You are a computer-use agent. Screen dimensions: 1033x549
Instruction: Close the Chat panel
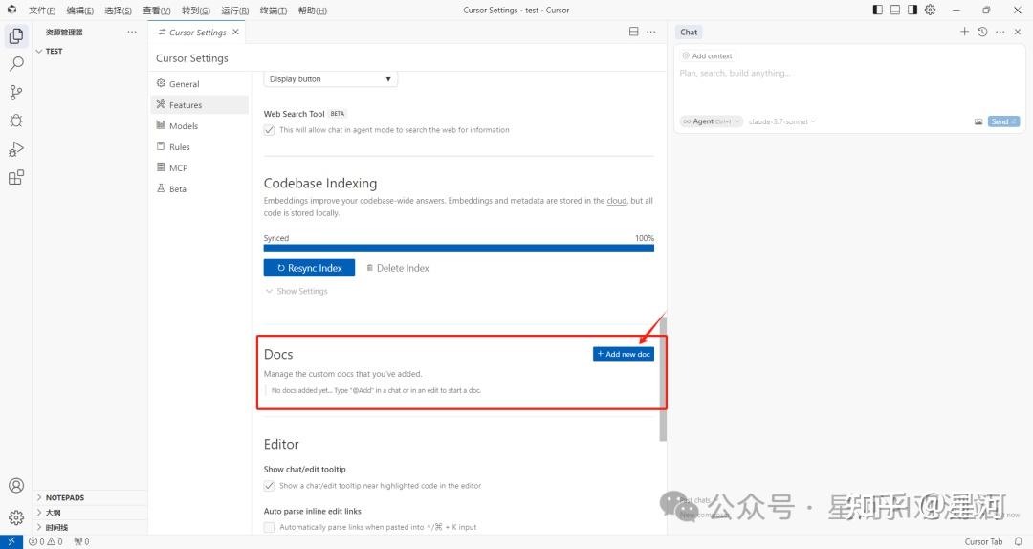coord(1018,32)
